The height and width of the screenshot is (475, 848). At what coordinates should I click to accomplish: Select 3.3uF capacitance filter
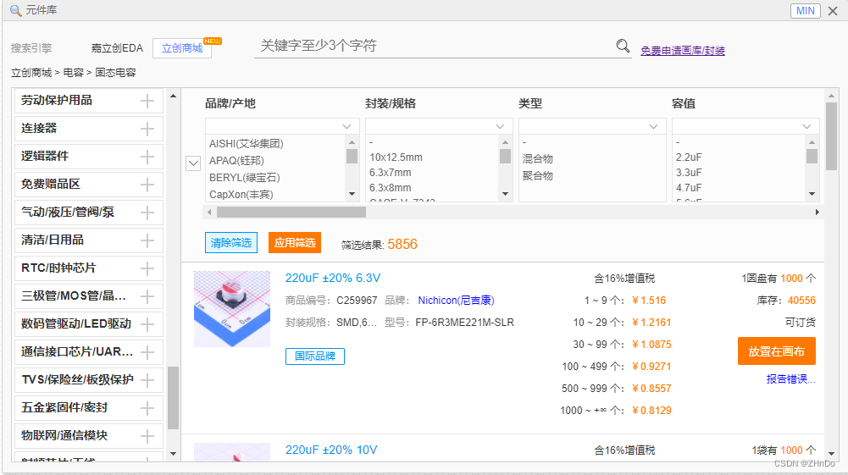689,173
